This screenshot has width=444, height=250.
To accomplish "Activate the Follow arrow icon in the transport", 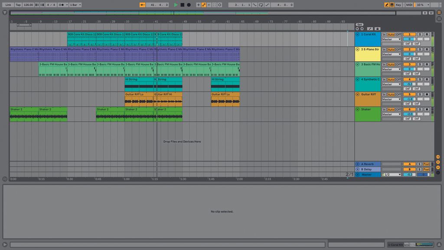I will tap(142, 4).
